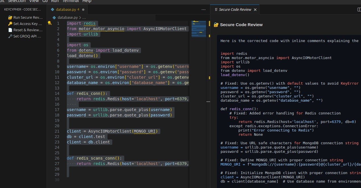The height and width of the screenshot is (188, 361).
Task: Run Secure Review from the sidebar
Action: [x=25, y=18]
